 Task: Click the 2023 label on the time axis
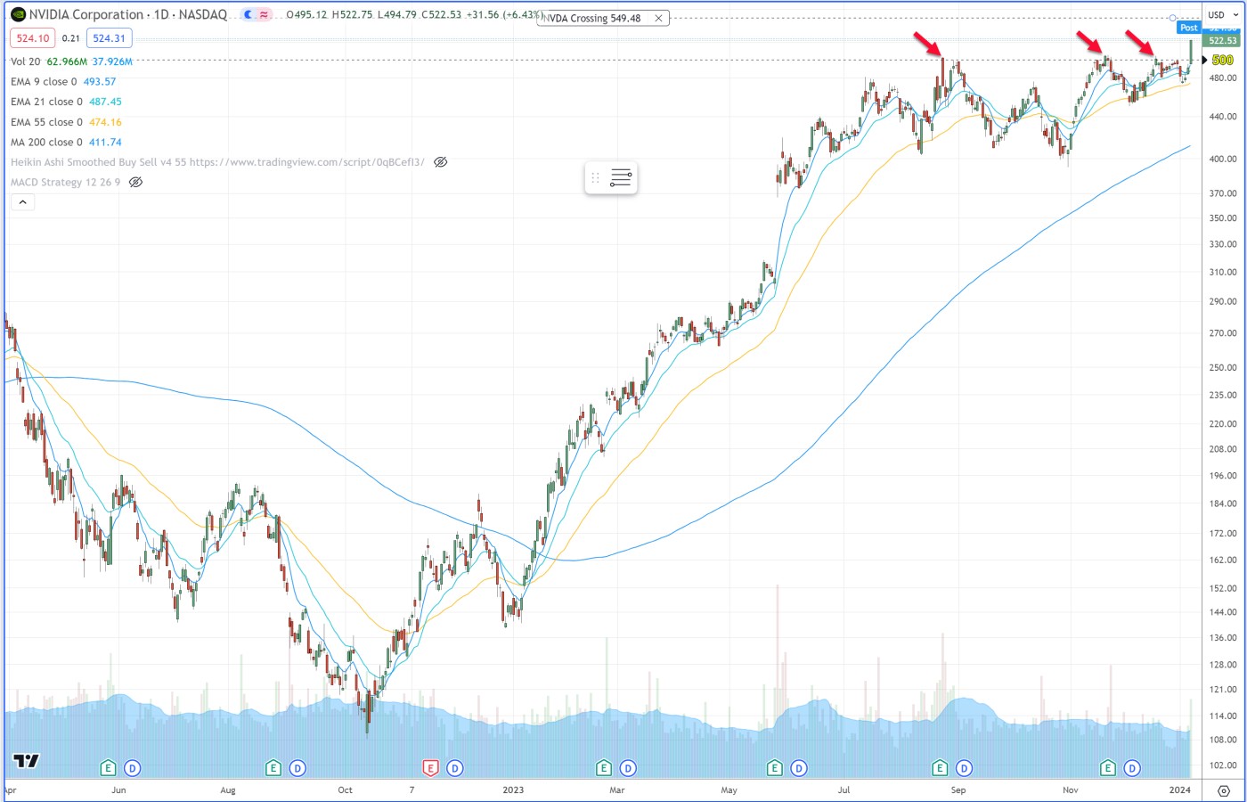coord(513,790)
